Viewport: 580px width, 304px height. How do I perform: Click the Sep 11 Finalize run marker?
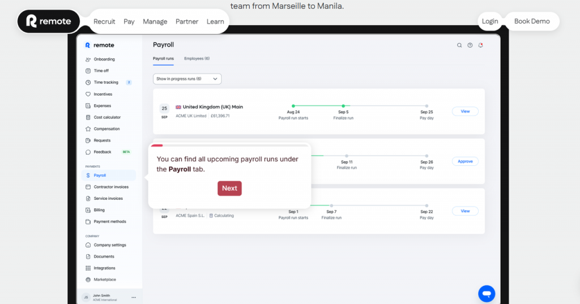(x=347, y=156)
